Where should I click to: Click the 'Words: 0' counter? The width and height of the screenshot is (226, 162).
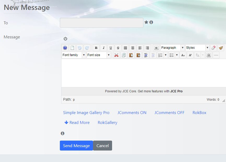pyautogui.click(x=213, y=100)
